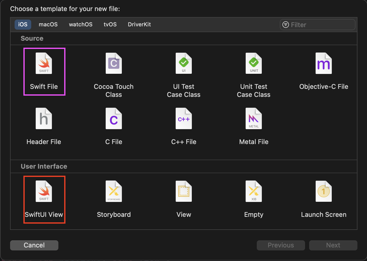Click the Previous button

[x=281, y=245]
